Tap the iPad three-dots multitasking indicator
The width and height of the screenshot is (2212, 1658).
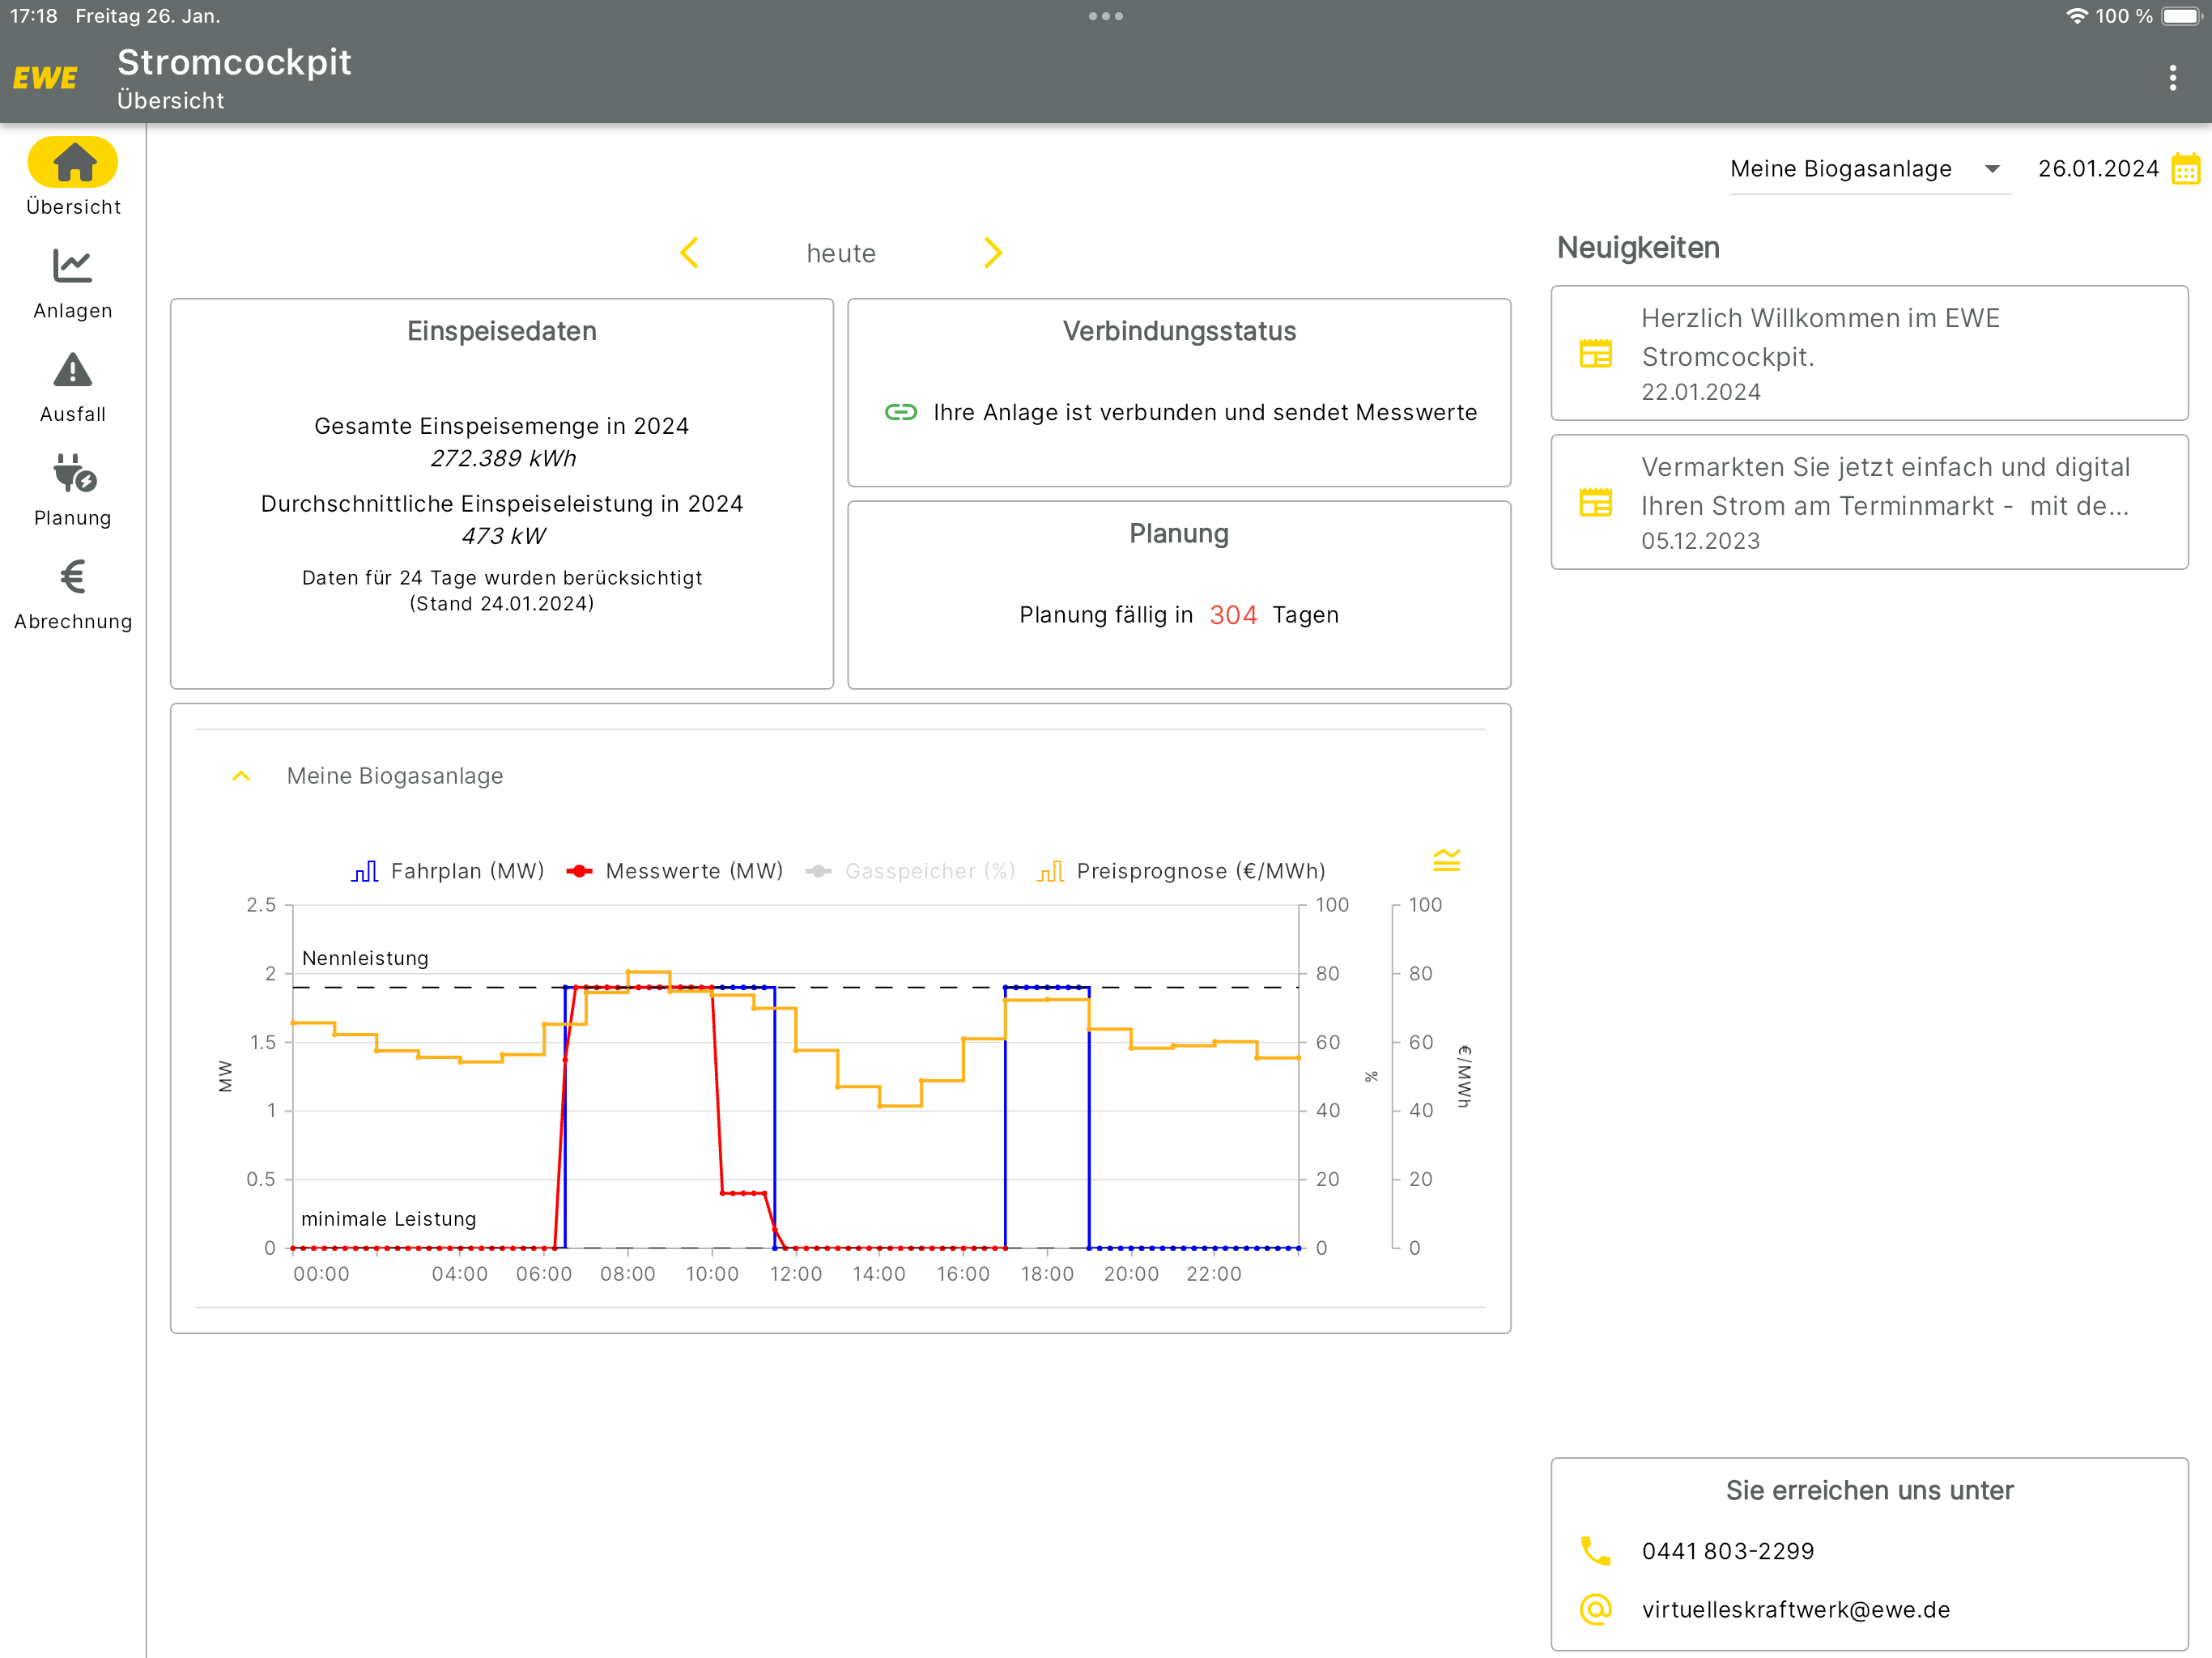(x=1106, y=16)
